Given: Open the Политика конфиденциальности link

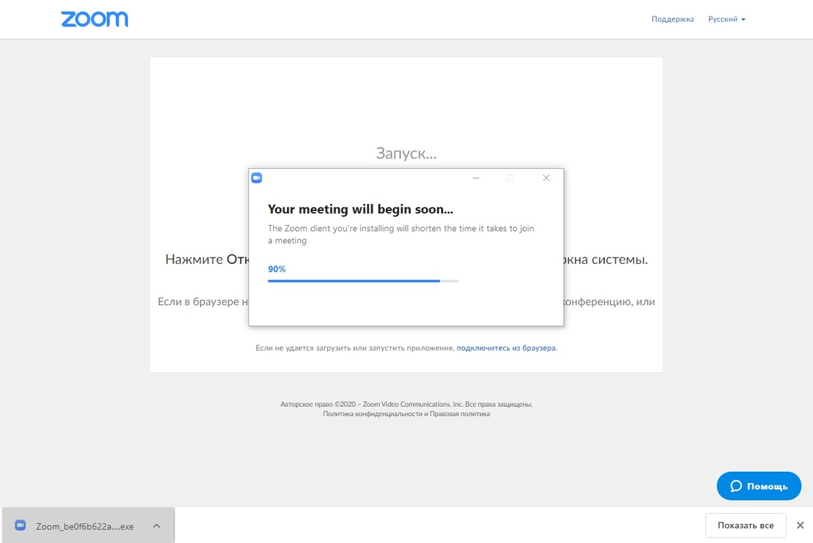Looking at the screenshot, I should click(x=373, y=414).
